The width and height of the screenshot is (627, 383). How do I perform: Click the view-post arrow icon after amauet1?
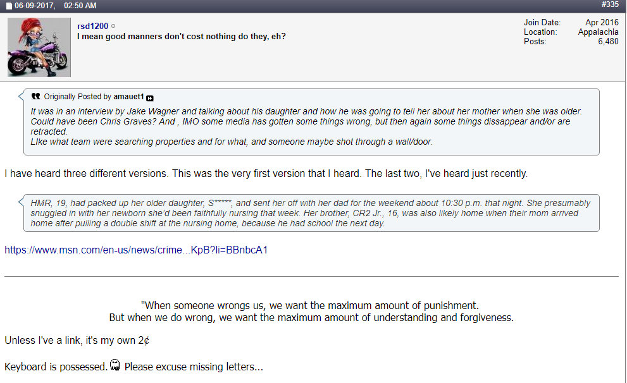(x=150, y=97)
